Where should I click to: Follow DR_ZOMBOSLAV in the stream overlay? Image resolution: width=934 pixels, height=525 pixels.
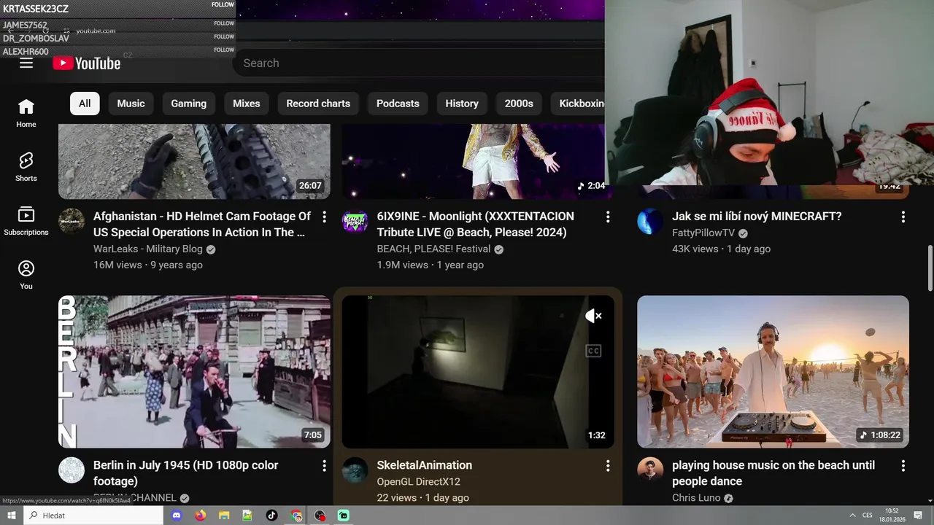pos(224,36)
